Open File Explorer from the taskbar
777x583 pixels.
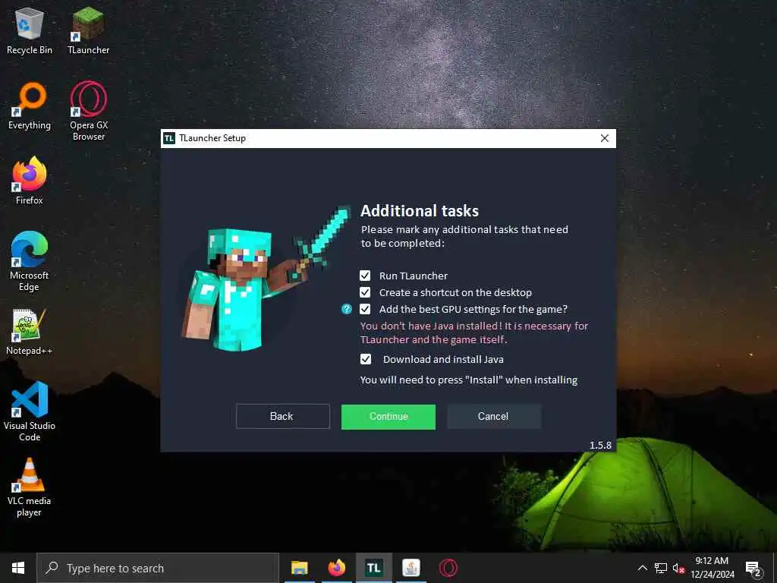(x=299, y=568)
